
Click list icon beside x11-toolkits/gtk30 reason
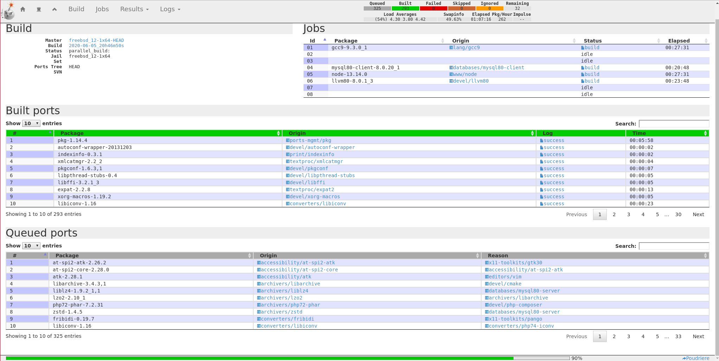click(x=487, y=263)
